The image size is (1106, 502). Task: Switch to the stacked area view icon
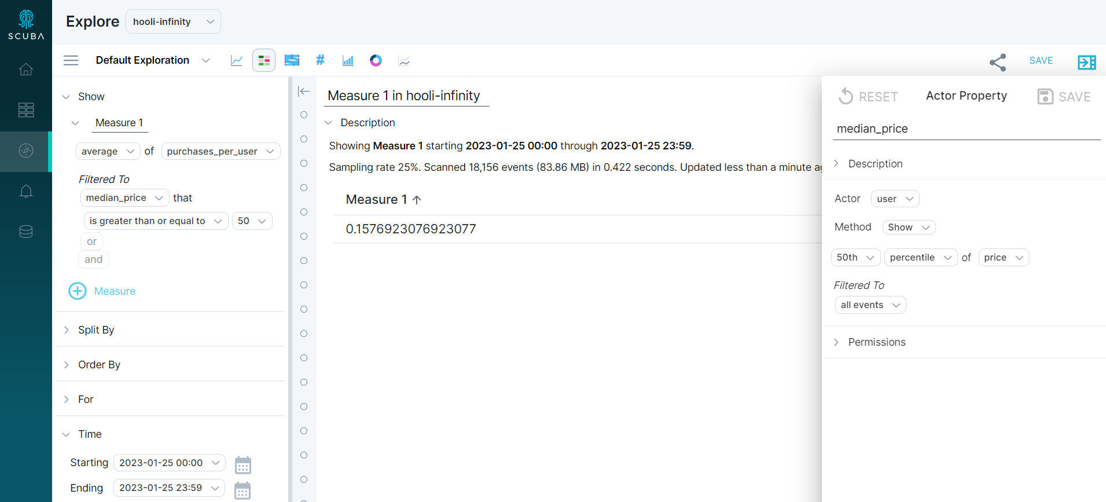tap(292, 60)
